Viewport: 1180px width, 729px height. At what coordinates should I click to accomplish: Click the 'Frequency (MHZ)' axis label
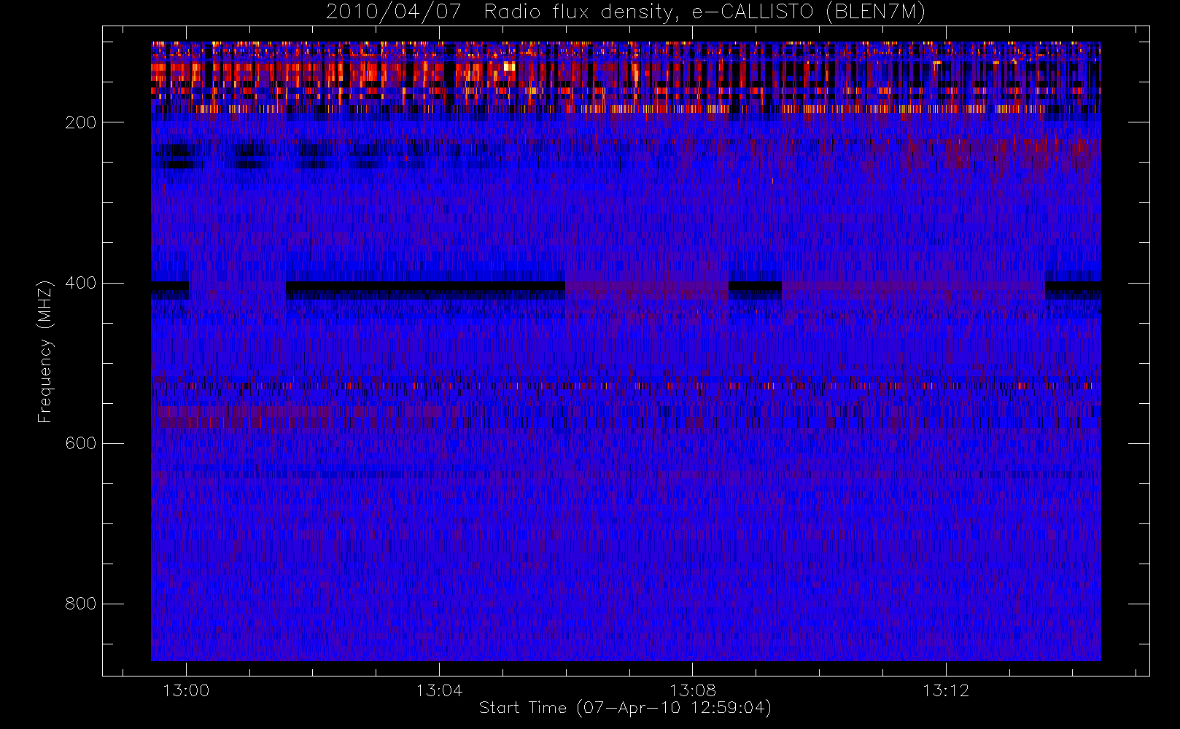coord(45,351)
